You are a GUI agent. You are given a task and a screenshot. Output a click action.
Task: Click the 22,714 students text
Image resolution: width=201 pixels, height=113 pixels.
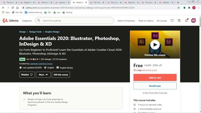[x=59, y=59]
